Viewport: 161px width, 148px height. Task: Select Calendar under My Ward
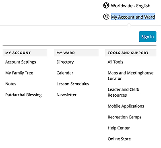pyautogui.click(x=65, y=73)
